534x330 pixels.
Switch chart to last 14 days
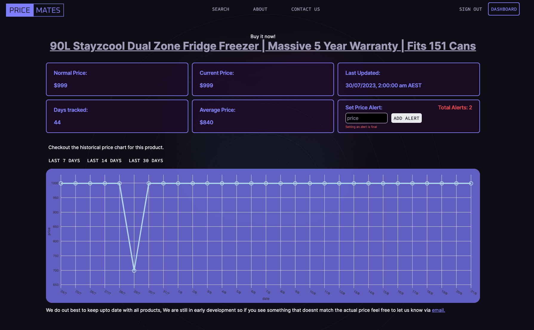pos(104,161)
